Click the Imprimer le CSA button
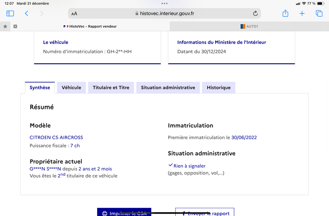The height and width of the screenshot is (216, 329). coord(124,212)
